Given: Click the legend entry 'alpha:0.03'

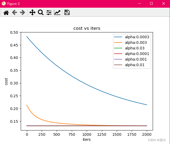Looking at the screenshot, I should [135, 48].
